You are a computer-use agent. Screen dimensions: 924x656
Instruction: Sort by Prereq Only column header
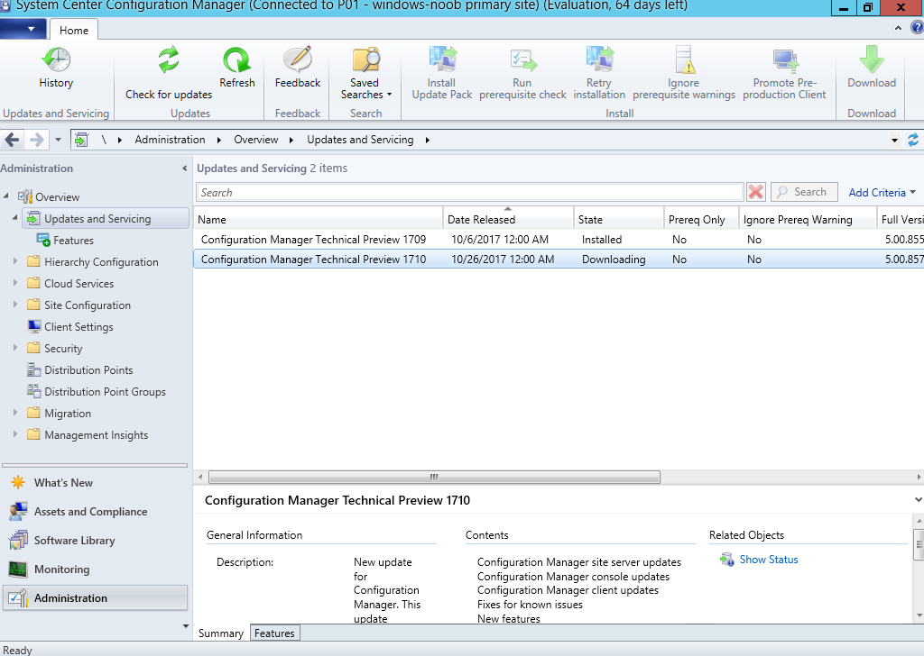701,220
